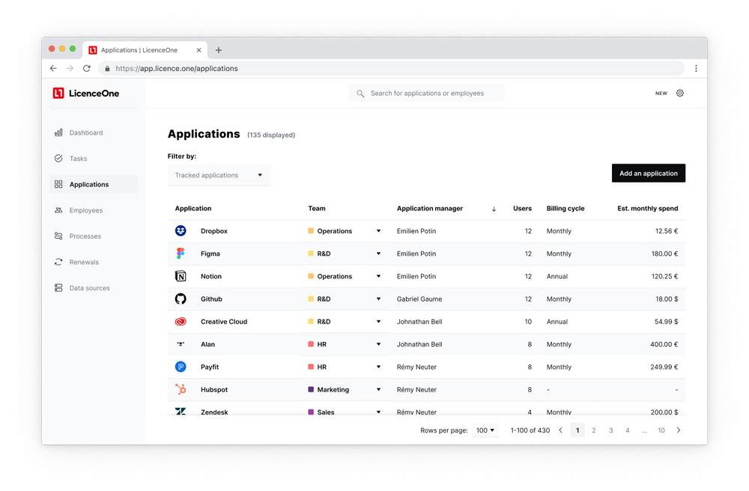This screenshot has height=491, width=749.
Task: Click the Billing cycle column header
Action: click(565, 209)
